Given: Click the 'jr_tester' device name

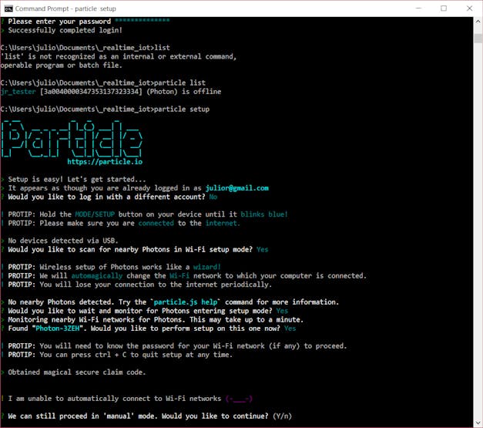Looking at the screenshot, I should coord(18,92).
